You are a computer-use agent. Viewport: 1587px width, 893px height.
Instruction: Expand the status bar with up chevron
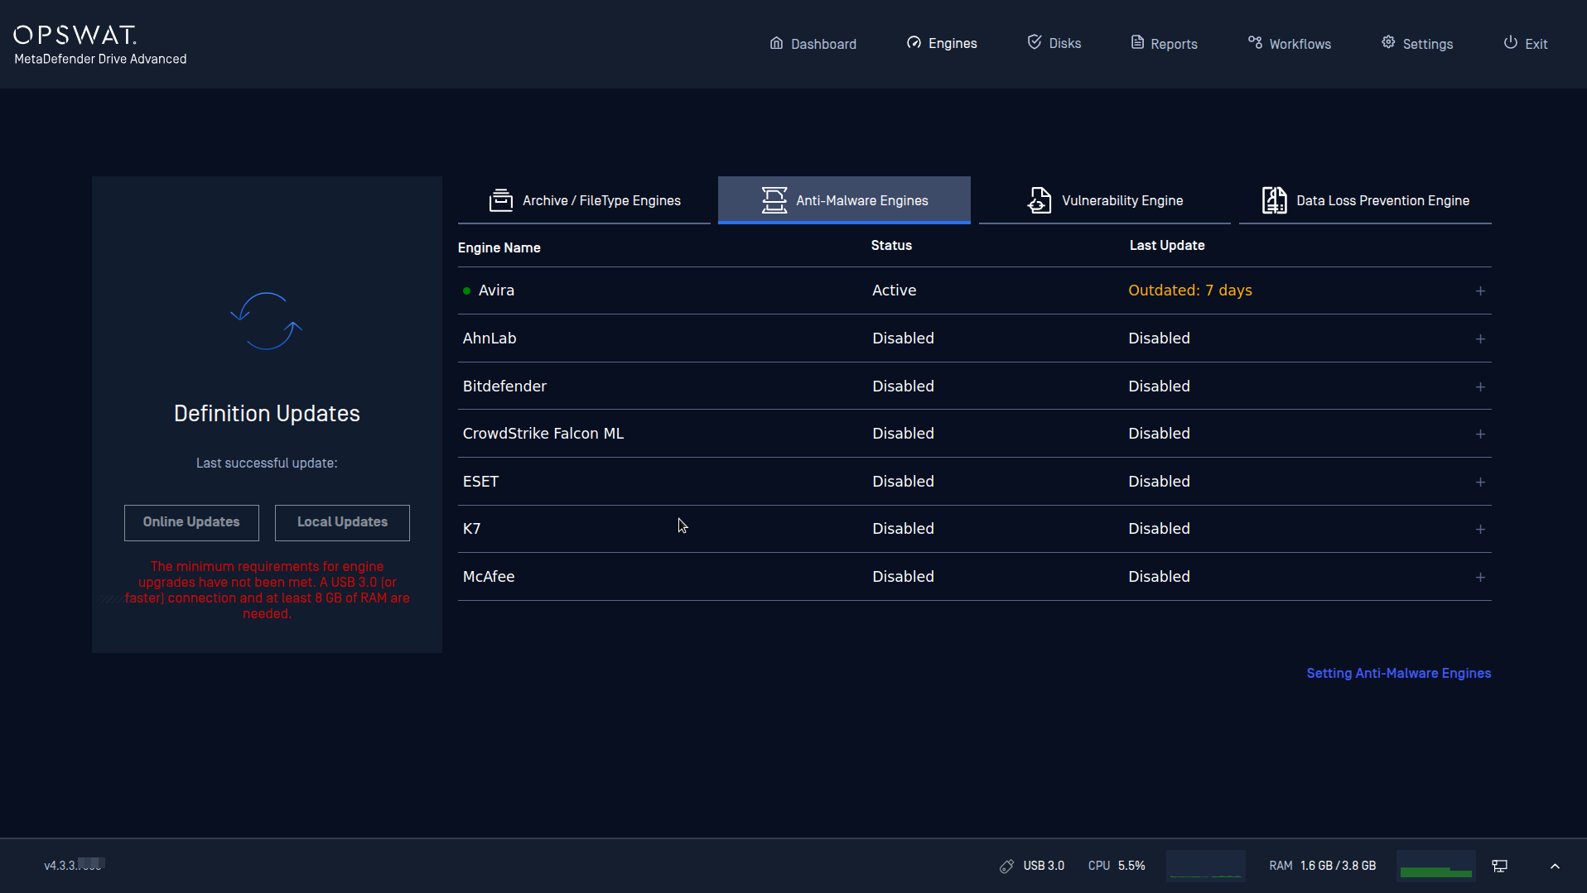coord(1555,866)
